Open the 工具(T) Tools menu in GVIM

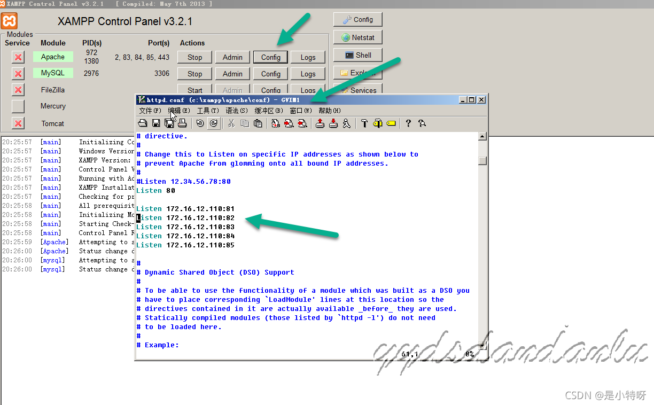[x=208, y=111]
